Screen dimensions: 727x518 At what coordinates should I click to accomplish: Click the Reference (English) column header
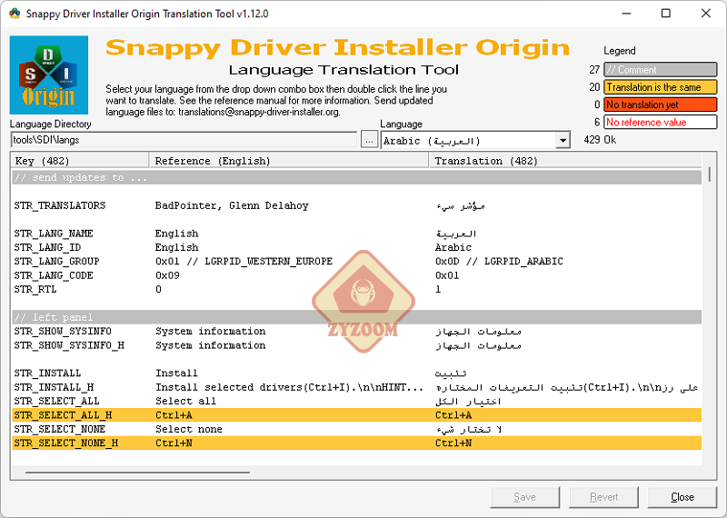(x=289, y=161)
